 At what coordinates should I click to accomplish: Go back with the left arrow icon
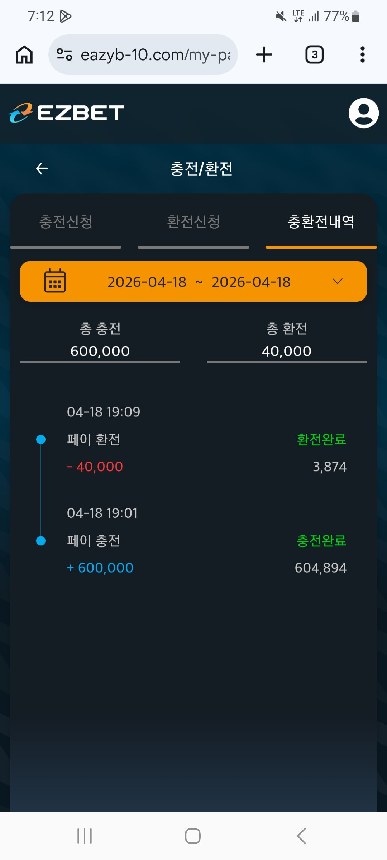[42, 168]
